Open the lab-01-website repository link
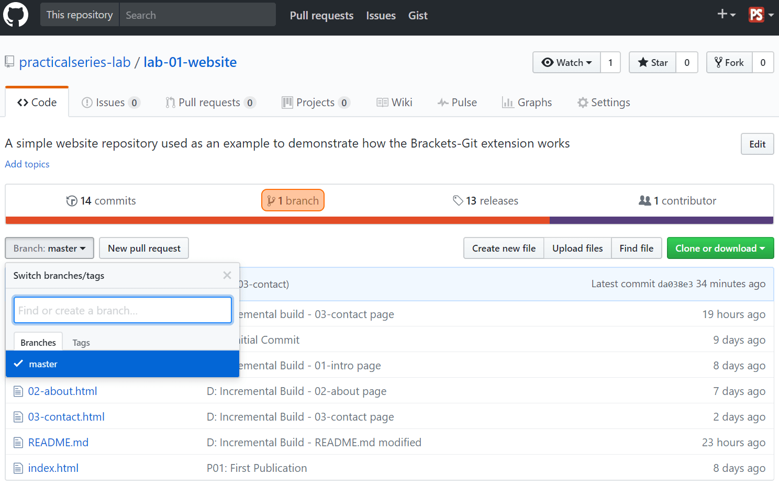 click(x=190, y=62)
